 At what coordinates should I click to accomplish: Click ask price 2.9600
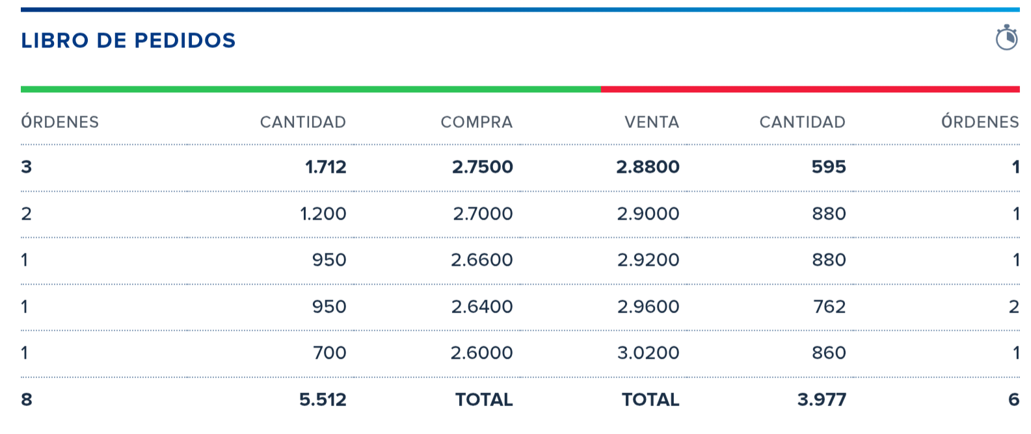pos(648,307)
